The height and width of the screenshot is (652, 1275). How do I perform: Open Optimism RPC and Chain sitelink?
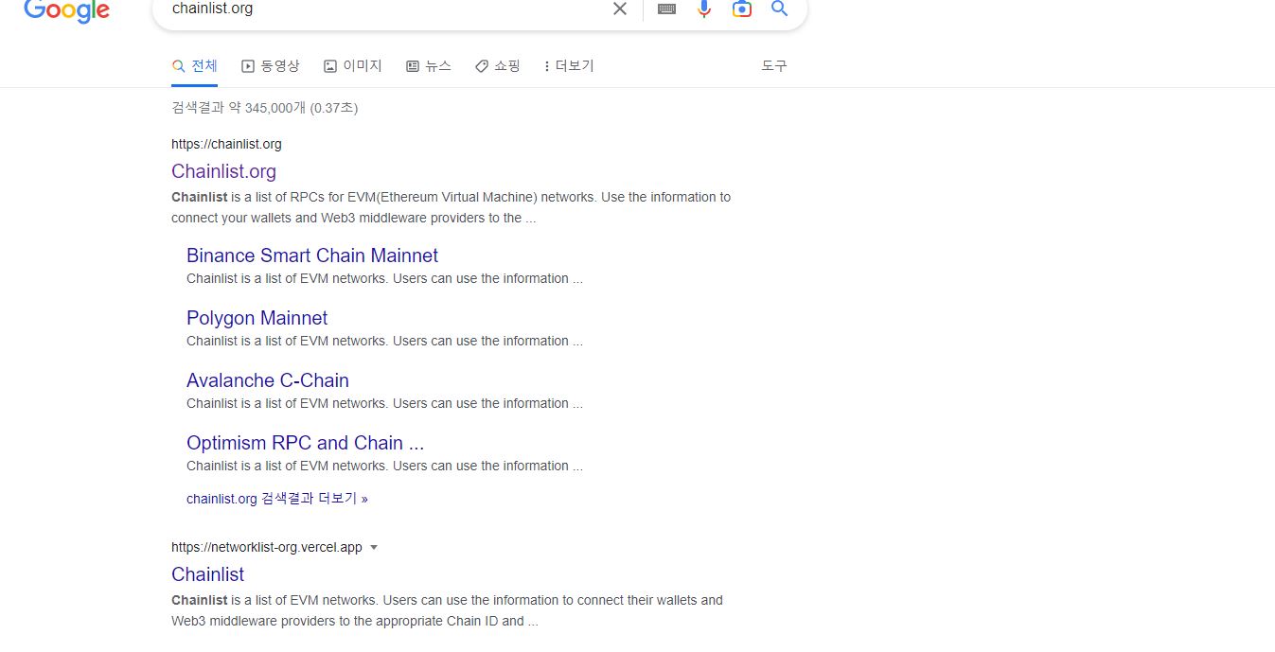tap(305, 443)
